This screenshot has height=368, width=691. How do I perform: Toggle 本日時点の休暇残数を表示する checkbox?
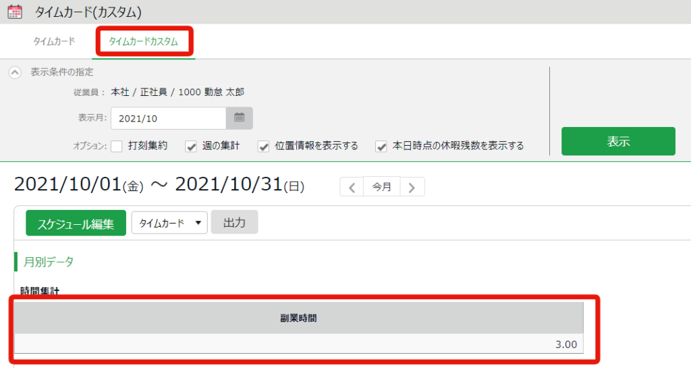click(x=381, y=147)
